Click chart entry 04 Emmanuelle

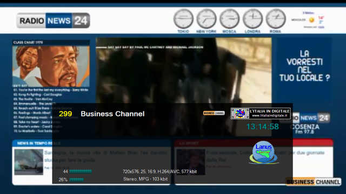pos(35,103)
